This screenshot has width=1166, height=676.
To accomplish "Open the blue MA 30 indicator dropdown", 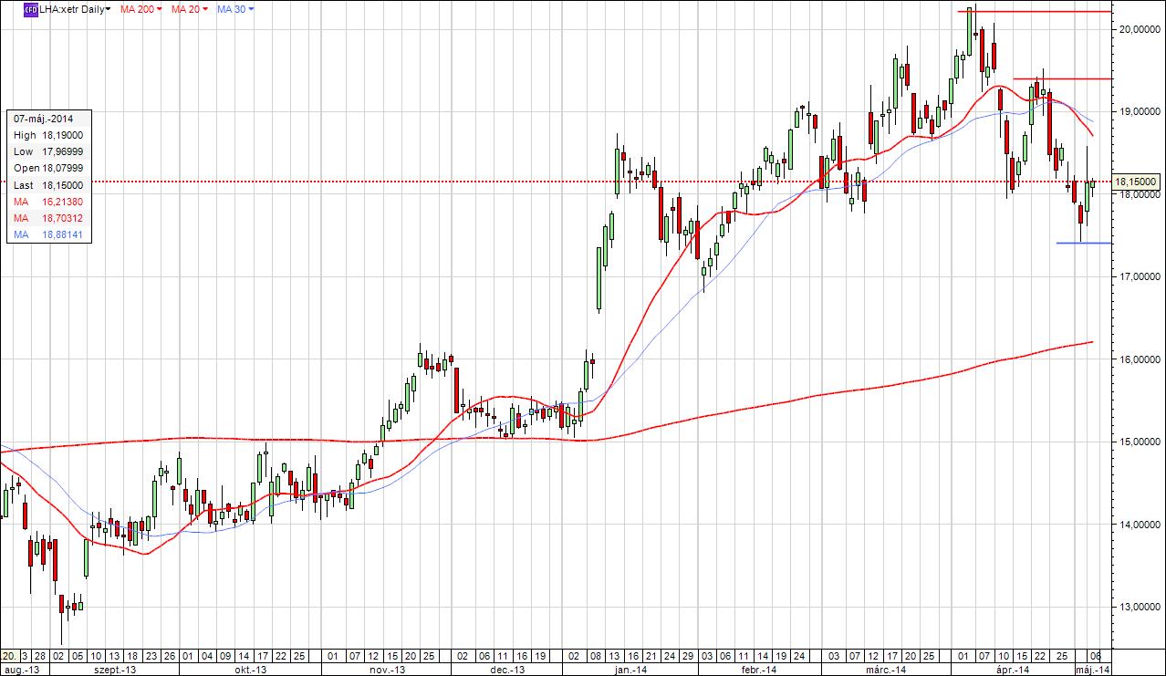I will tap(235, 8).
